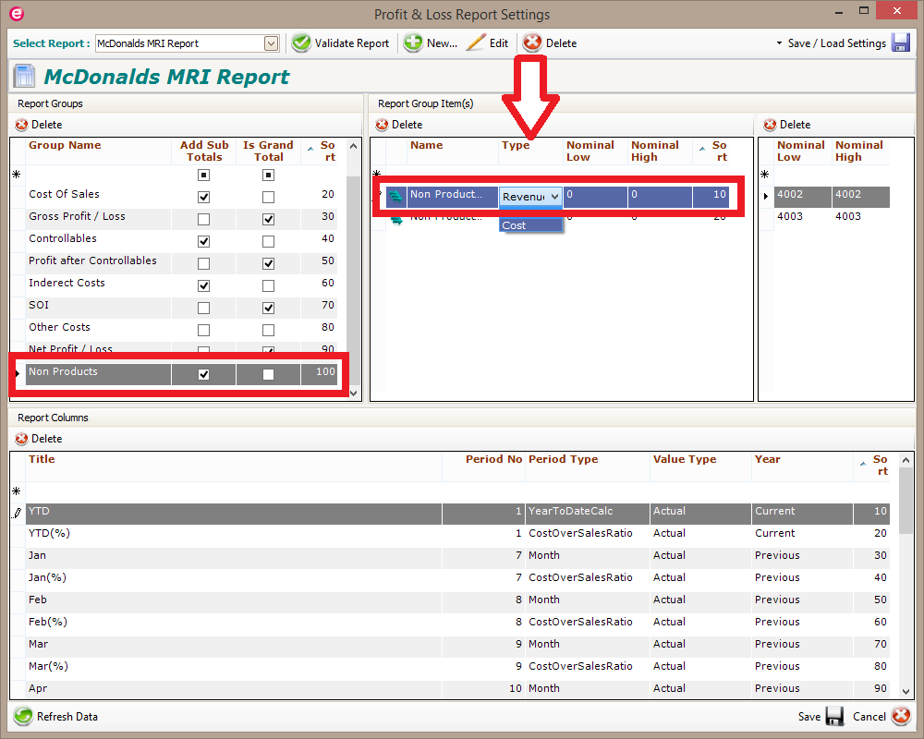Toggle Is Grand Total for Profit after Controllables
The width and height of the screenshot is (924, 739).
pyautogui.click(x=268, y=263)
